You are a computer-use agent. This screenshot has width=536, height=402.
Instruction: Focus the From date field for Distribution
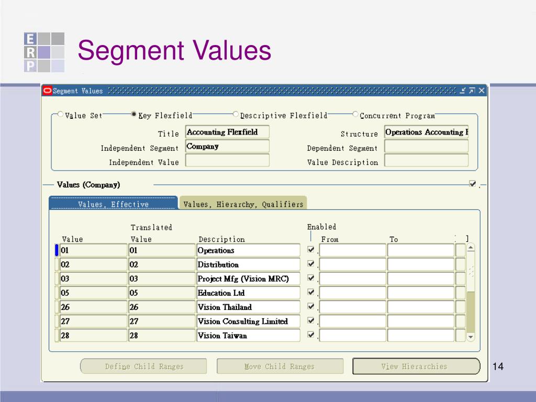point(352,264)
